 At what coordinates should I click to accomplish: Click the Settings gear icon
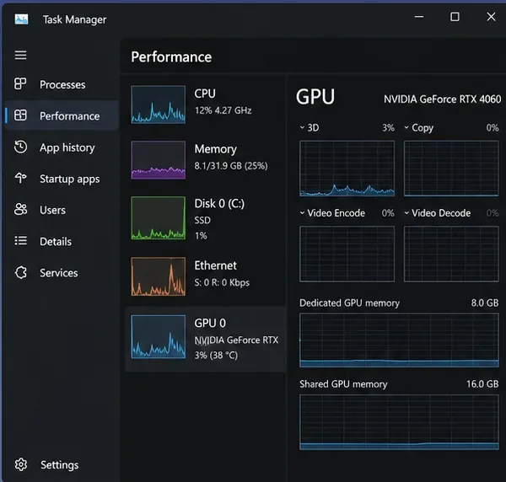click(21, 464)
